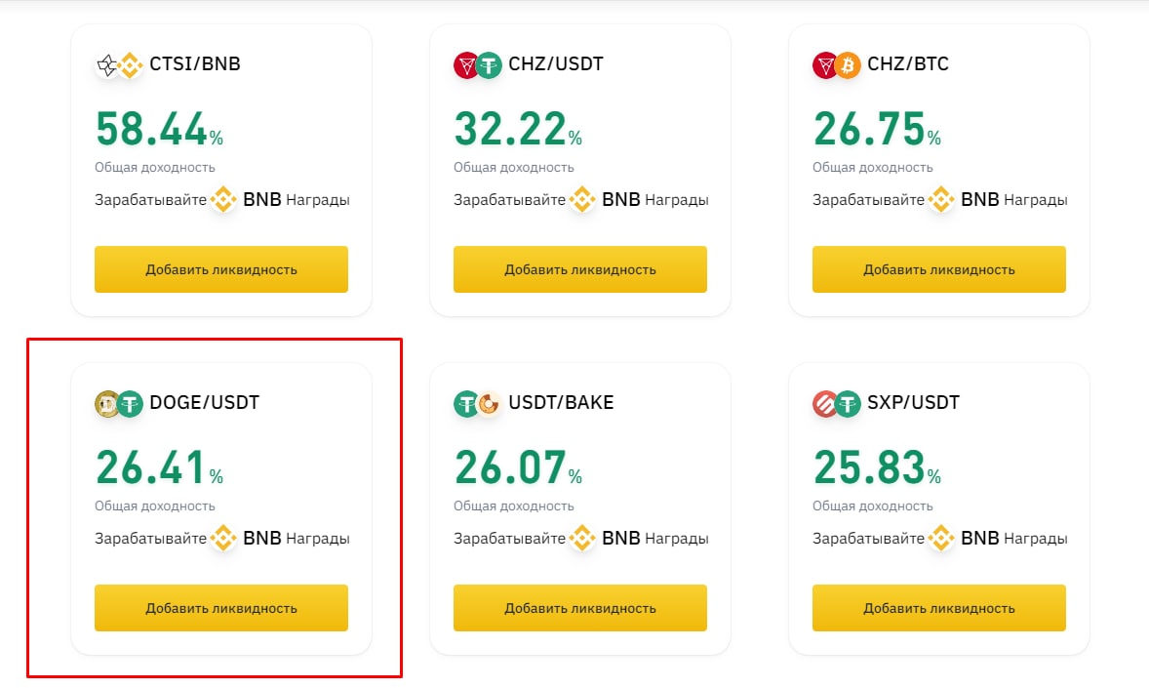Add liquidity to the CTSI/BNB pool

coord(221,269)
